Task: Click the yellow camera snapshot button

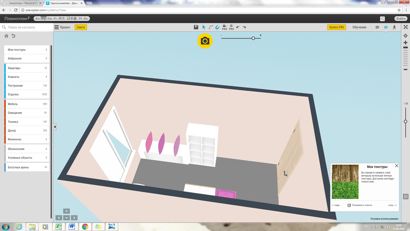Action: pyautogui.click(x=205, y=41)
